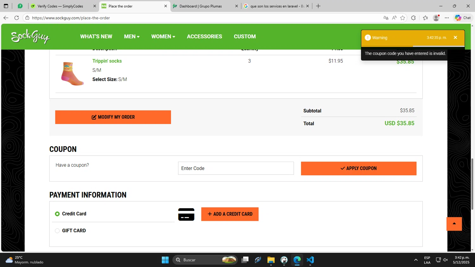This screenshot has width=475, height=267.
Task: Open the browser profile avatar
Action: [436, 18]
